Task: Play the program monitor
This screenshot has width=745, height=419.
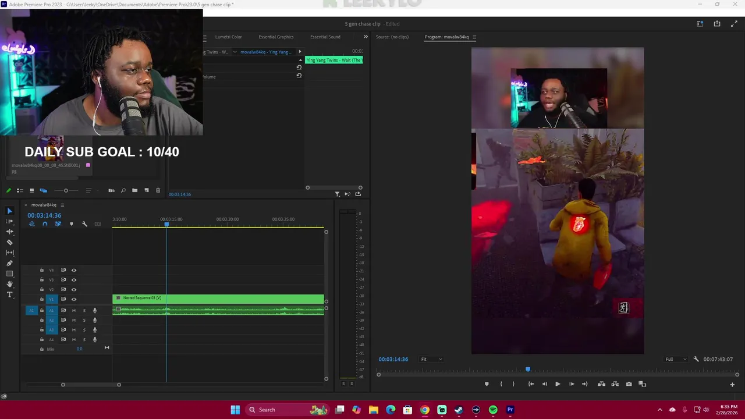Action: pyautogui.click(x=558, y=384)
